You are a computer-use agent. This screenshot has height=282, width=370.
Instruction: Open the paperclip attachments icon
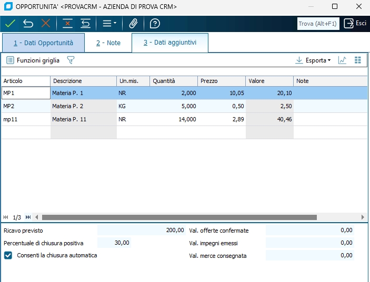pos(134,24)
